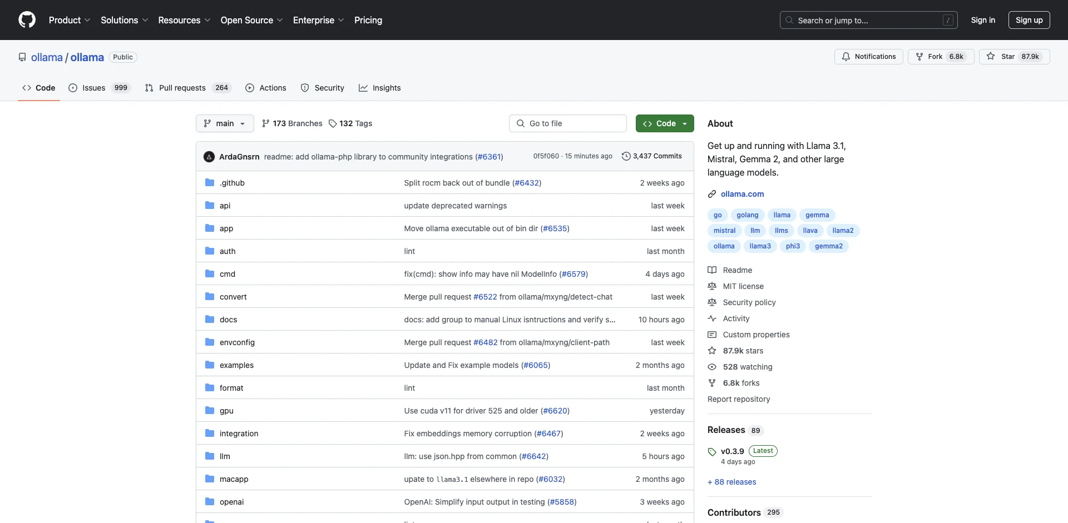Click the Report repository link
The height and width of the screenshot is (523, 1068).
coord(739,399)
